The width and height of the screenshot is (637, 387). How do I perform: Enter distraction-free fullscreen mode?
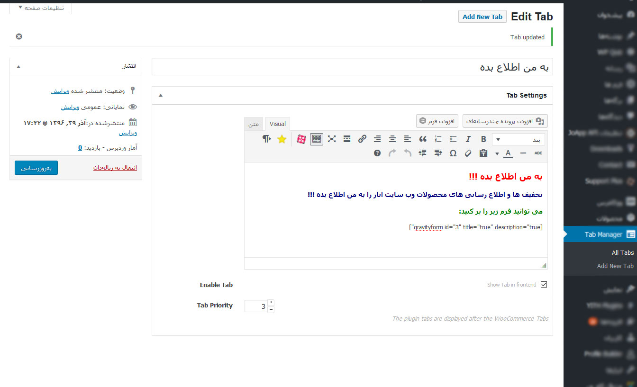tap(332, 139)
